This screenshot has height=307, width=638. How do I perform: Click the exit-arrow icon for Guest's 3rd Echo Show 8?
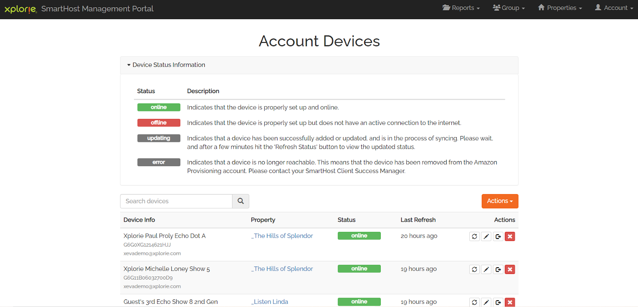tap(498, 302)
